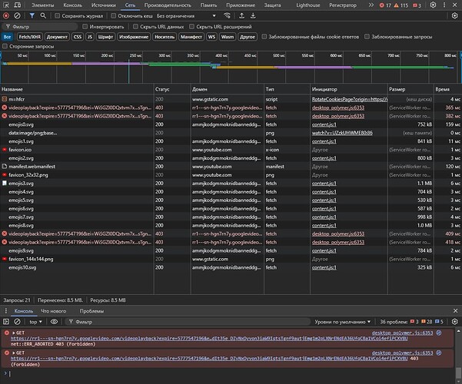462x384 pixels.
Task: Switch to Источники tab
Action: pyautogui.click(x=104, y=5)
